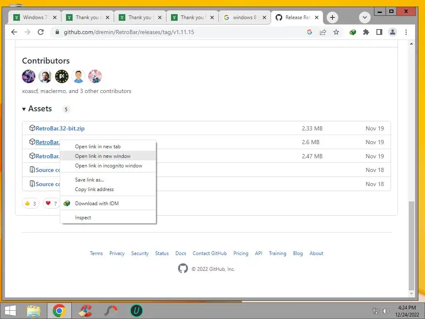Open Chrome's three-dot menu

(x=406, y=32)
